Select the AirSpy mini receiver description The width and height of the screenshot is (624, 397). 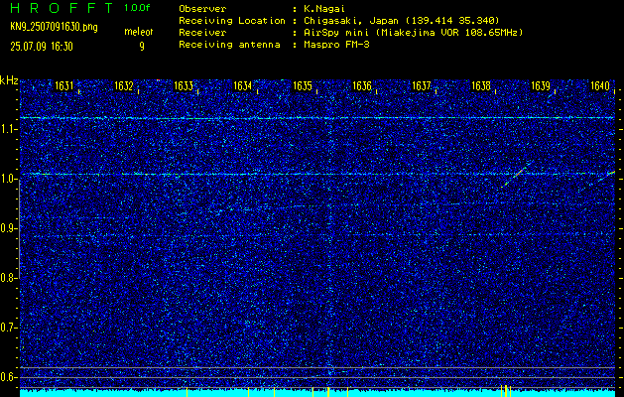click(413, 32)
